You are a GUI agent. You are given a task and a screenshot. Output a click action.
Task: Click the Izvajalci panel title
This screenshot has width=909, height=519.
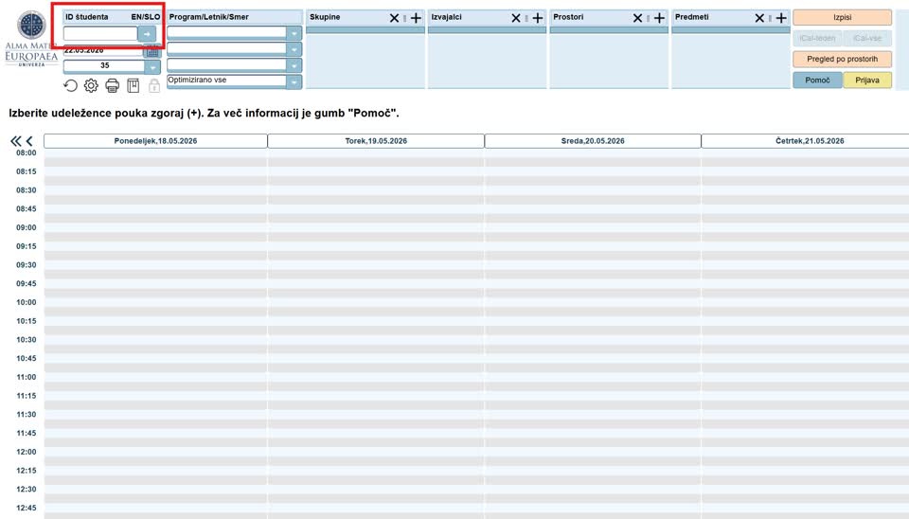(446, 17)
